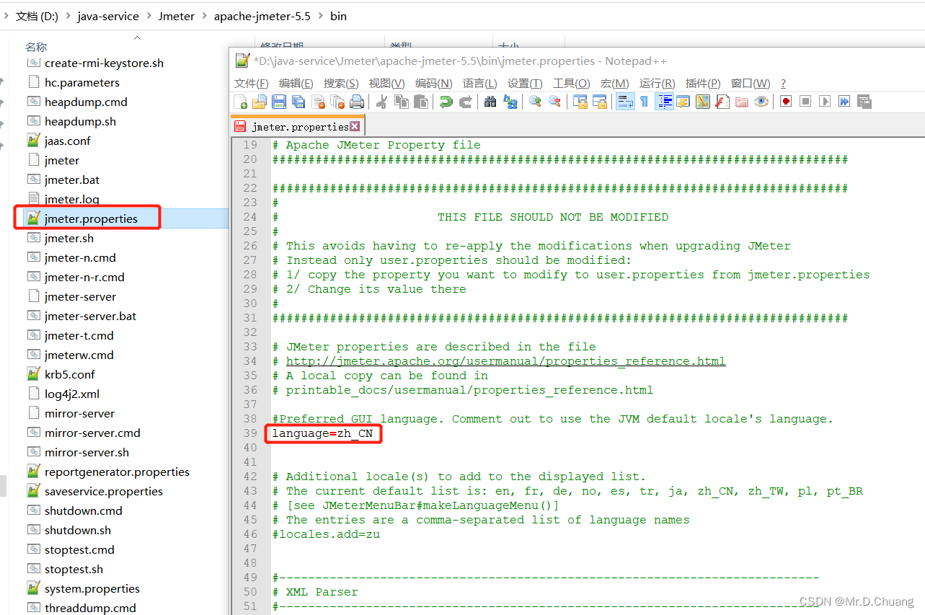
Task: Open the 设置(T) menu
Action: click(525, 84)
